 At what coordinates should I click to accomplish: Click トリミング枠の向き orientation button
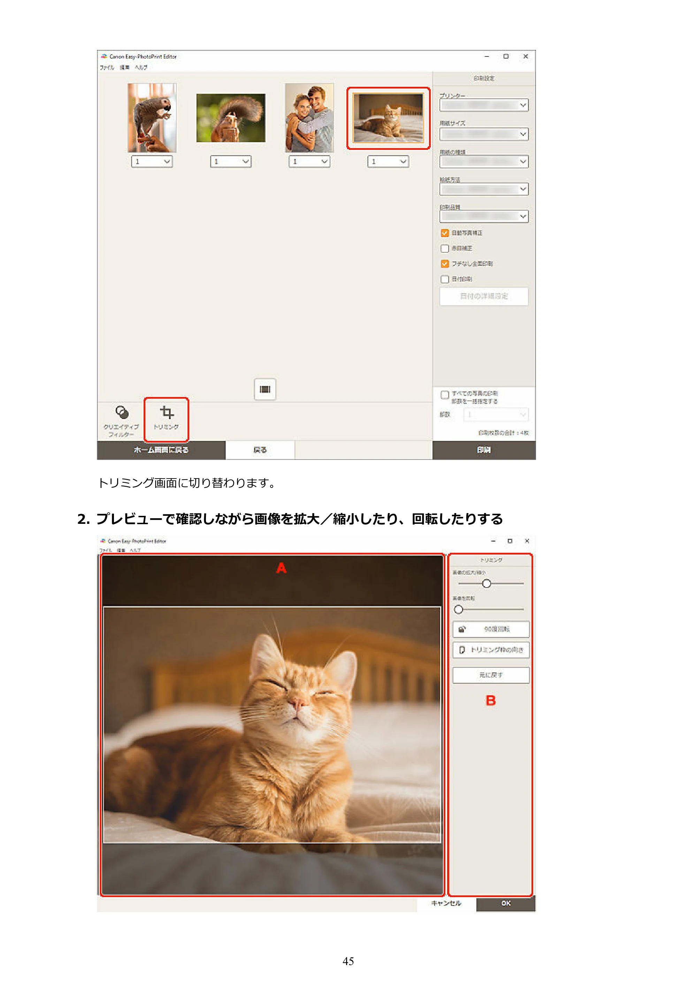(491, 650)
